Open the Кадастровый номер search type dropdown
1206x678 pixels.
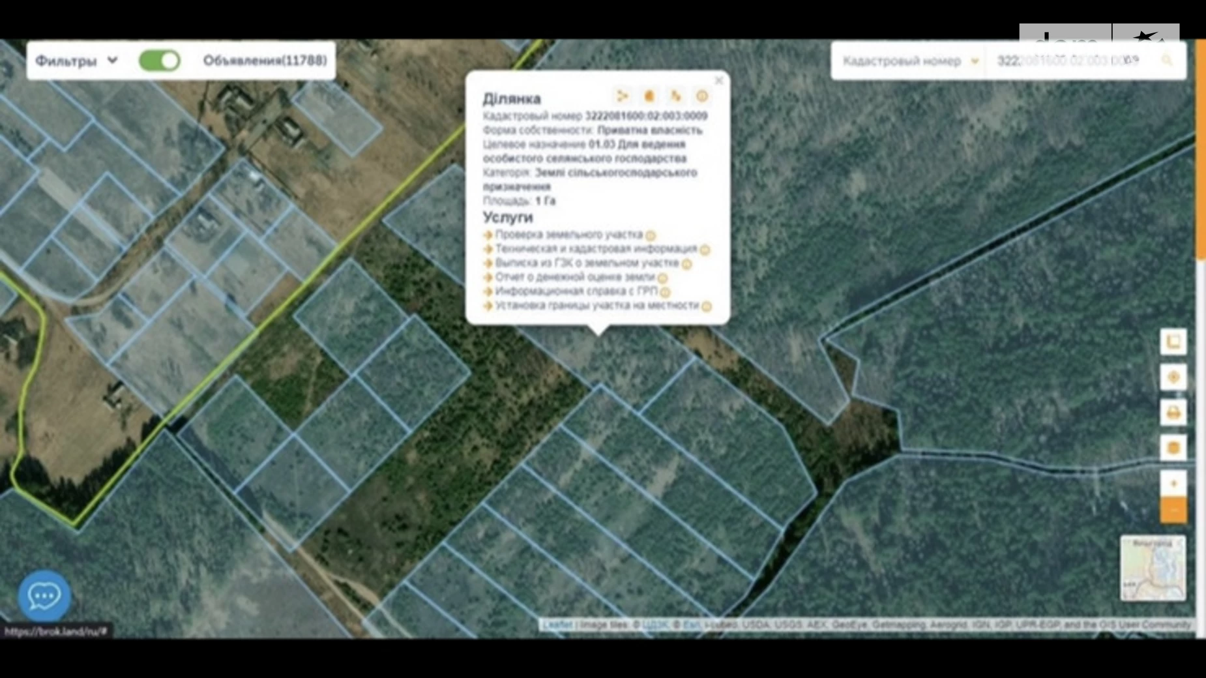tap(910, 61)
